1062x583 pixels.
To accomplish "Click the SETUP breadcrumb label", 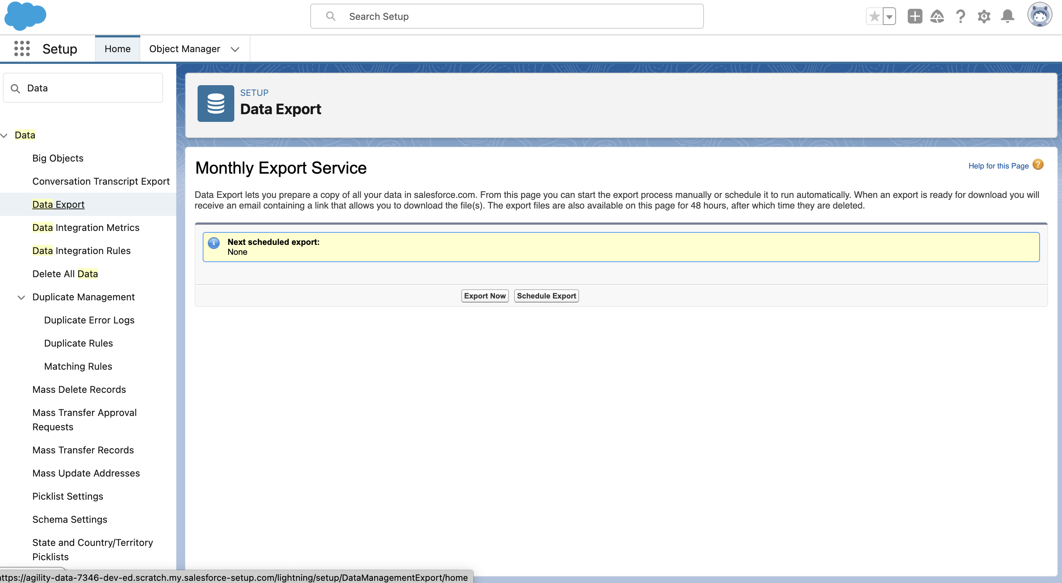I will [254, 93].
